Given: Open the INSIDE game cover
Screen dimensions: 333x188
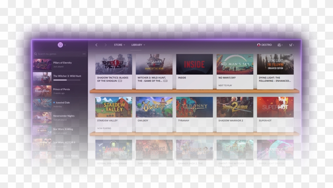Looking at the screenshot, I should (194, 64).
